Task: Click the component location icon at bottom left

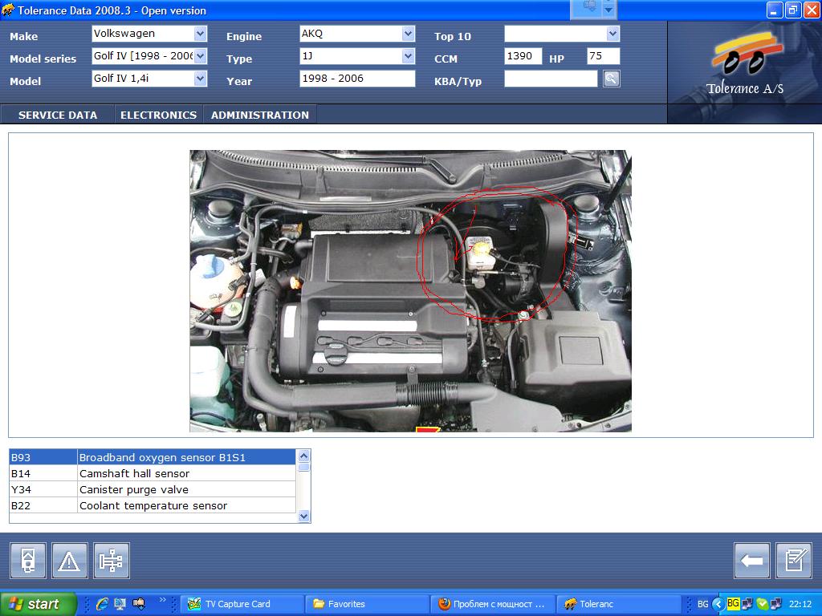Action: 28,561
